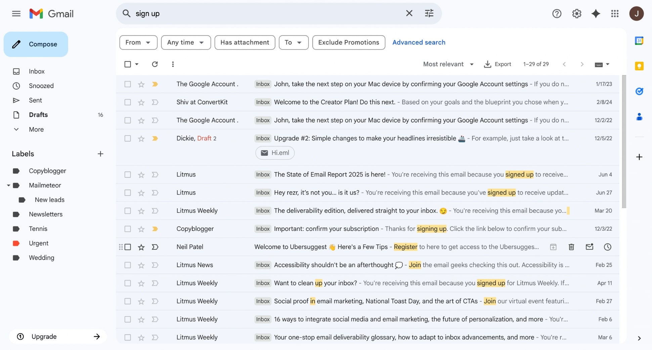This screenshot has height=350, width=652.
Task: Open the Any time filter dropdown
Action: pyautogui.click(x=186, y=42)
